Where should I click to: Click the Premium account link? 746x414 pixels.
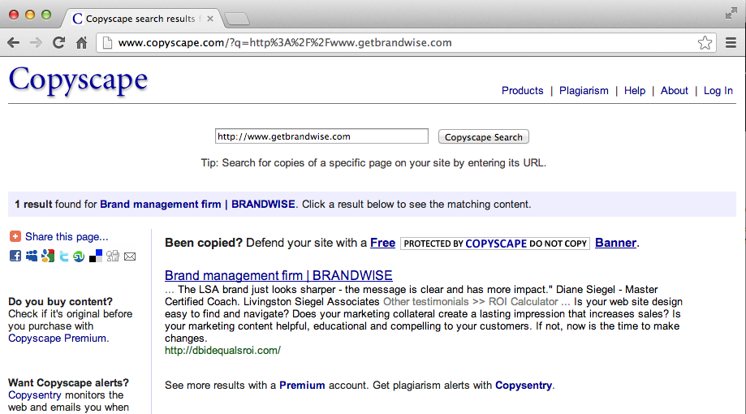pyautogui.click(x=302, y=385)
